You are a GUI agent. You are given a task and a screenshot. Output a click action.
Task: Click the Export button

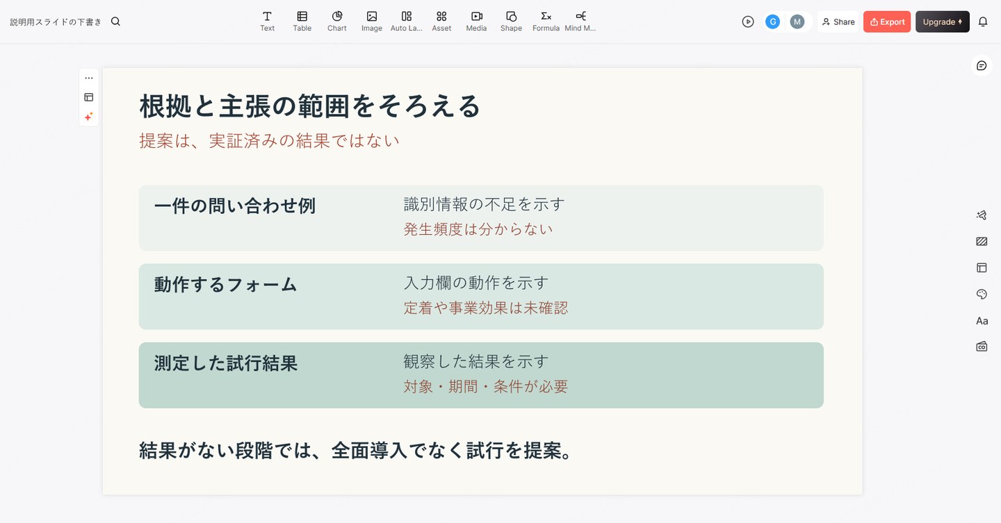(887, 22)
